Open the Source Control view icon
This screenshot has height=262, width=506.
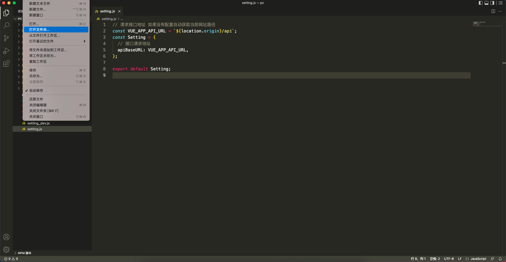click(x=6, y=38)
